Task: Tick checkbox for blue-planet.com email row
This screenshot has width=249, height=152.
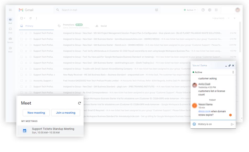Action: [21, 33]
